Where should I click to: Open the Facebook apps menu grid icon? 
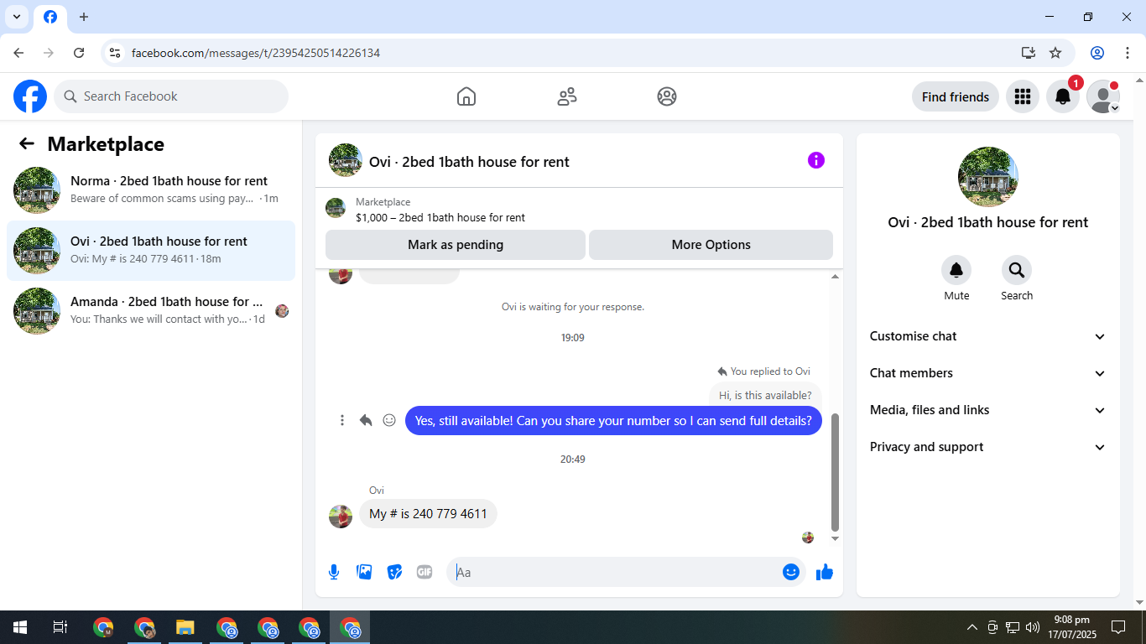[1023, 96]
